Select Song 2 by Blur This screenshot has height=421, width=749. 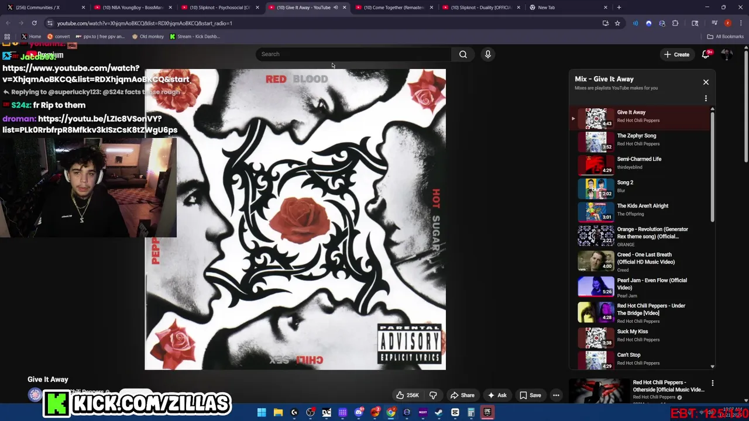(641, 188)
